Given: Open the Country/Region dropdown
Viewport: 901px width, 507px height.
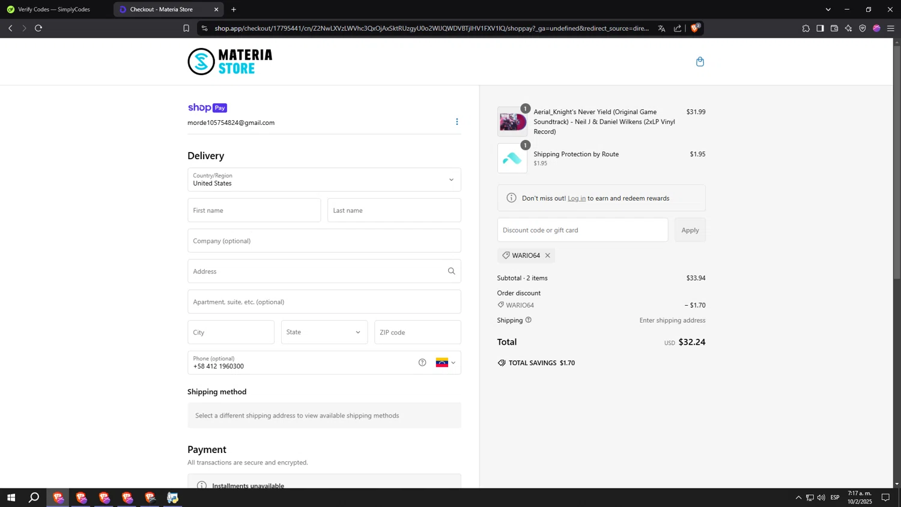Looking at the screenshot, I should pyautogui.click(x=324, y=180).
